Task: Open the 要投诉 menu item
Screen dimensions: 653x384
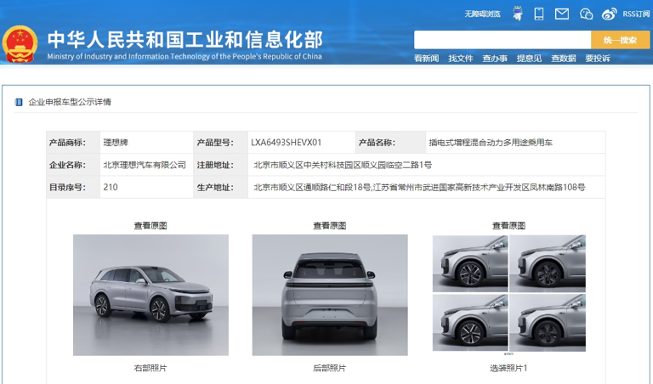Action: [x=597, y=59]
